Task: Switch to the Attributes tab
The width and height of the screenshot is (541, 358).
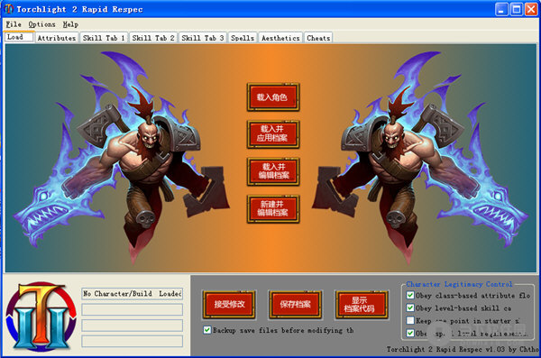Action: [x=57, y=38]
